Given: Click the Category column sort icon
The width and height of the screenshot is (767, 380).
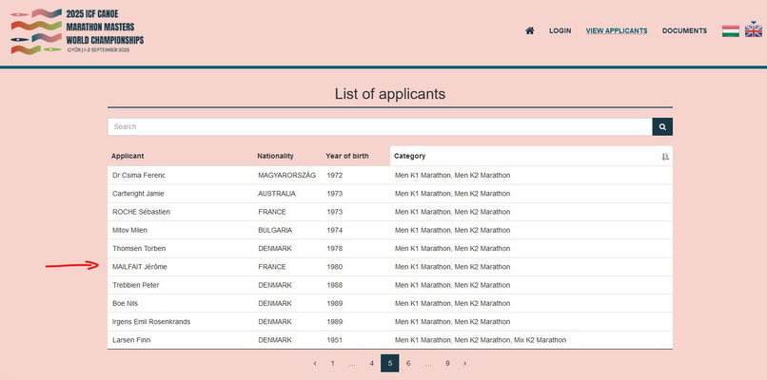Looking at the screenshot, I should (665, 157).
